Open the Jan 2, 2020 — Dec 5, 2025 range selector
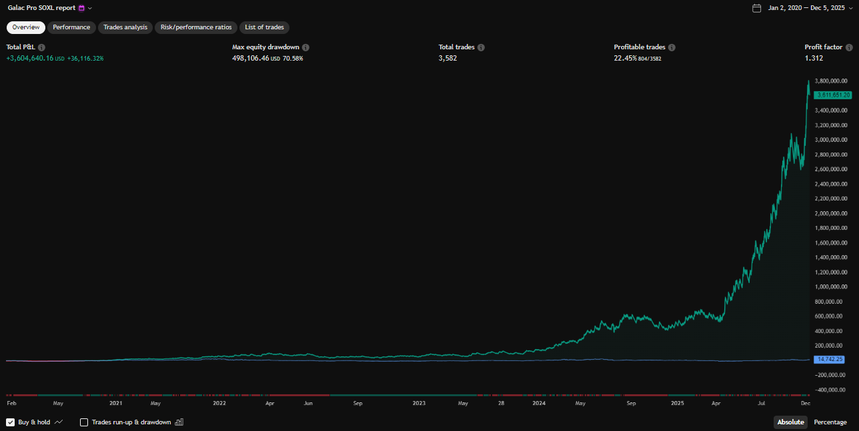Viewport: 859px width, 431px height. (806, 8)
